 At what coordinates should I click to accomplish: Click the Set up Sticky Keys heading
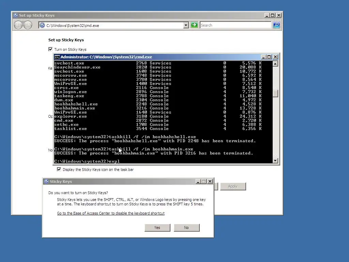pyautogui.click(x=66, y=40)
